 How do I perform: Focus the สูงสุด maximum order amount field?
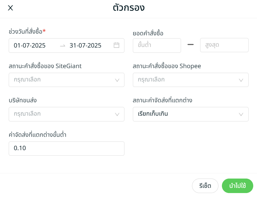click(224, 45)
